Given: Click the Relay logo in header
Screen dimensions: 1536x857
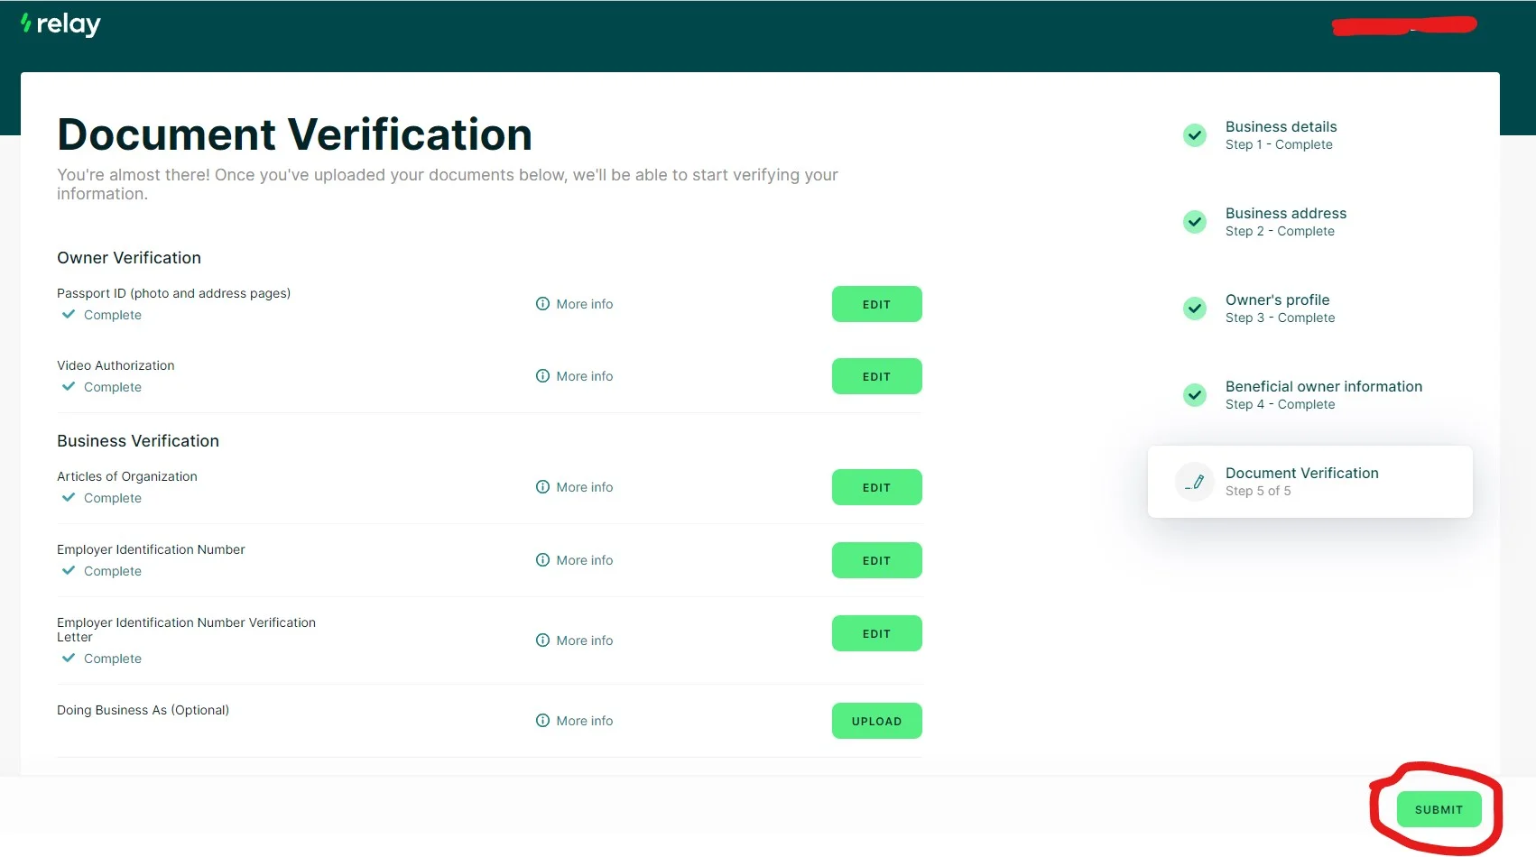Looking at the screenshot, I should point(60,24).
